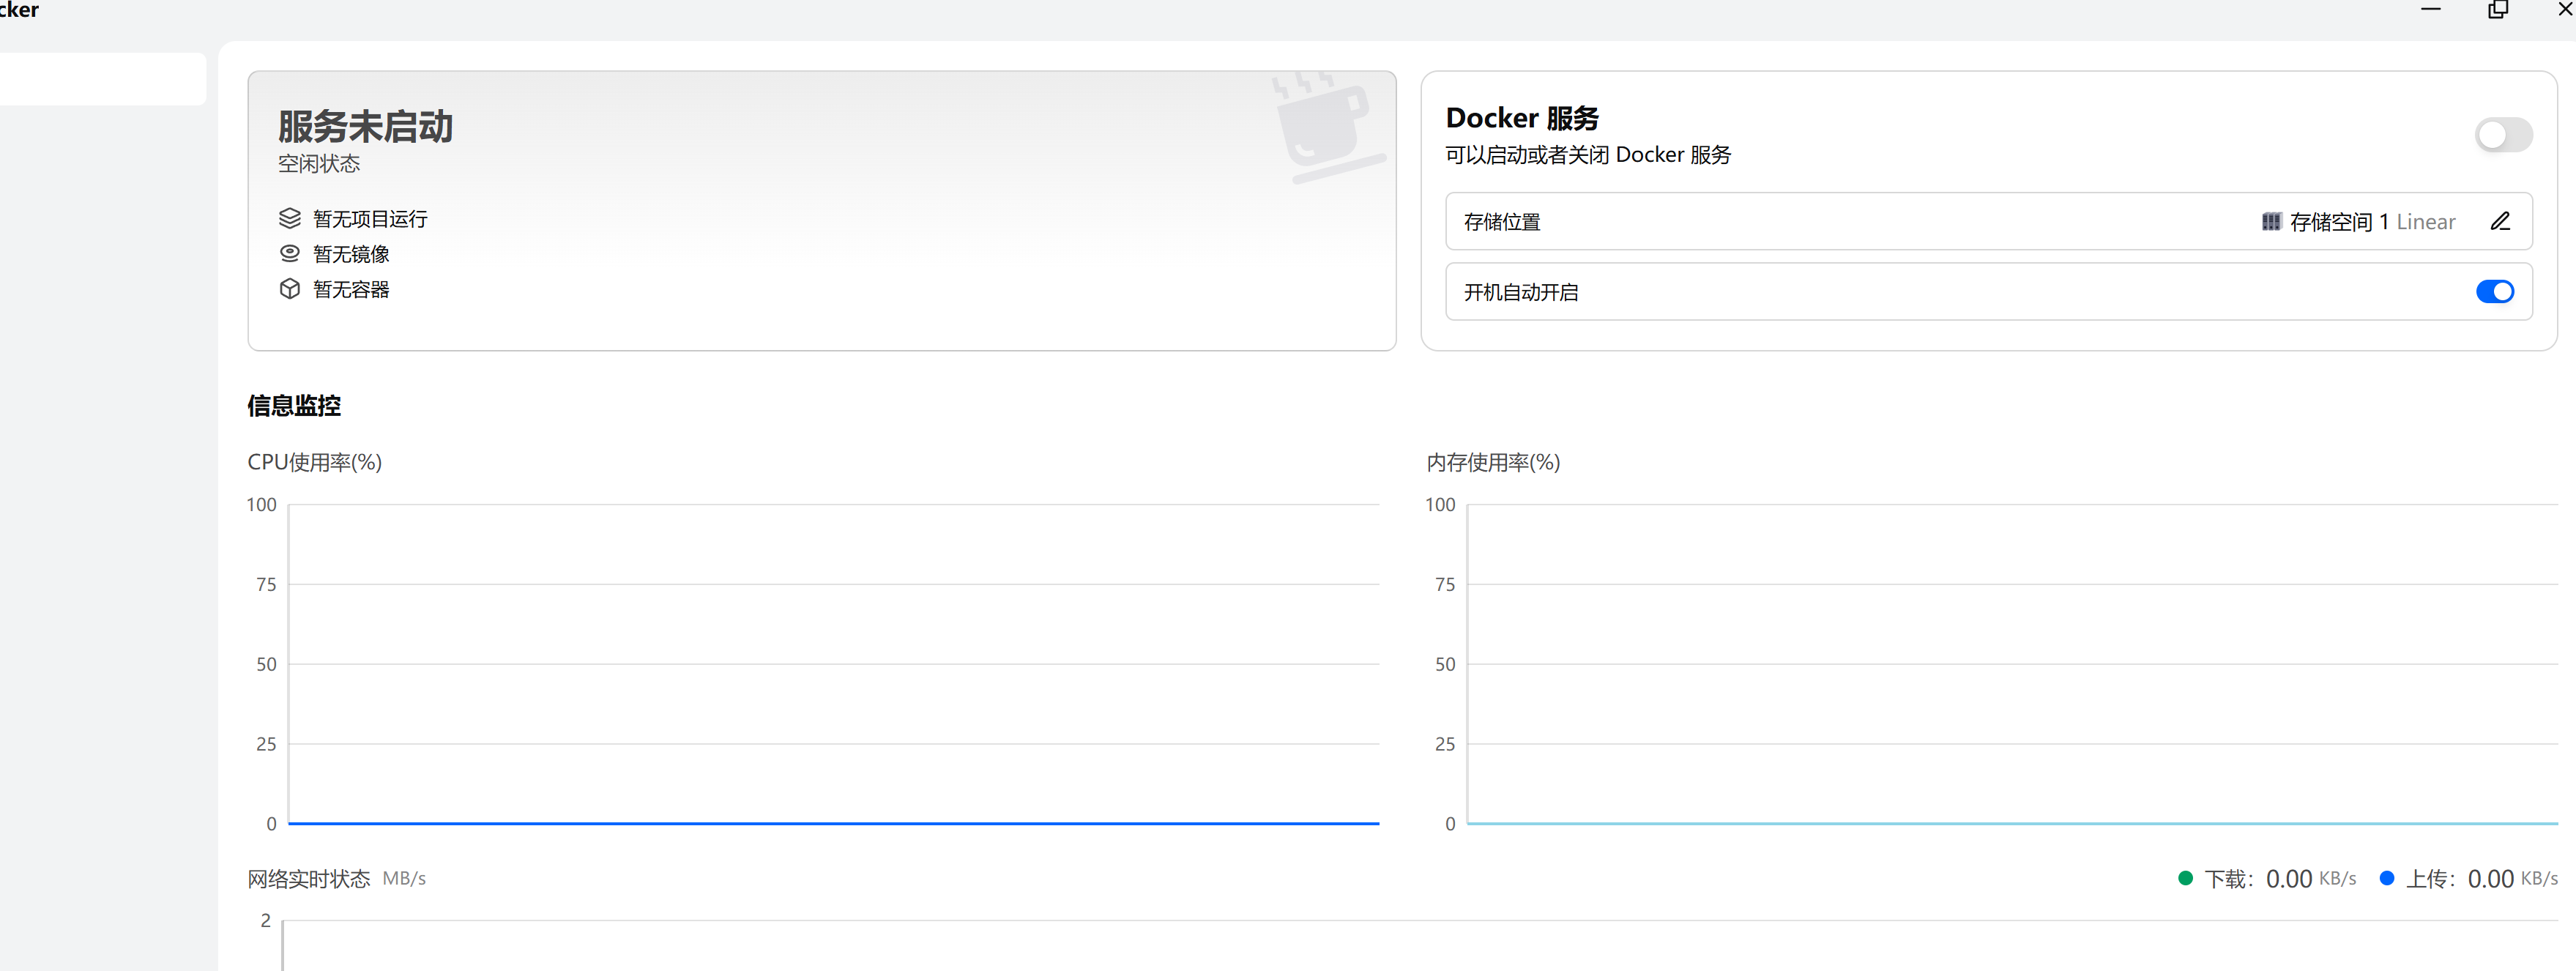Click the 信息监控 section heading
This screenshot has width=2576, height=971.
click(x=294, y=405)
